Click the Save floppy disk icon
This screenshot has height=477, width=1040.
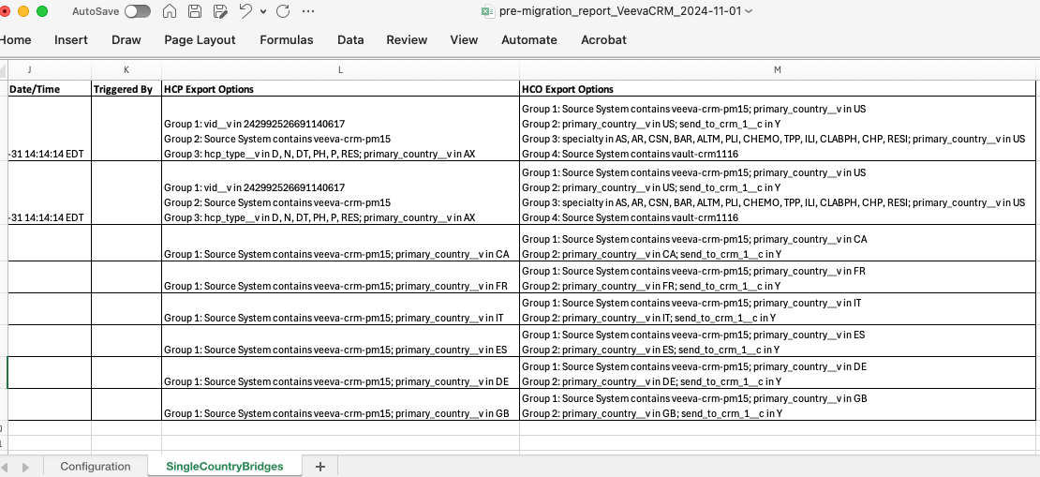pos(195,11)
